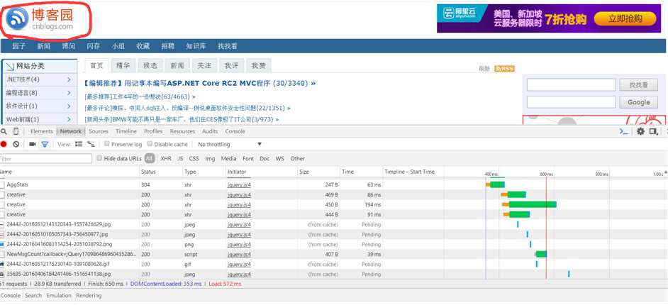Clear the network log with the block icon

(16, 145)
